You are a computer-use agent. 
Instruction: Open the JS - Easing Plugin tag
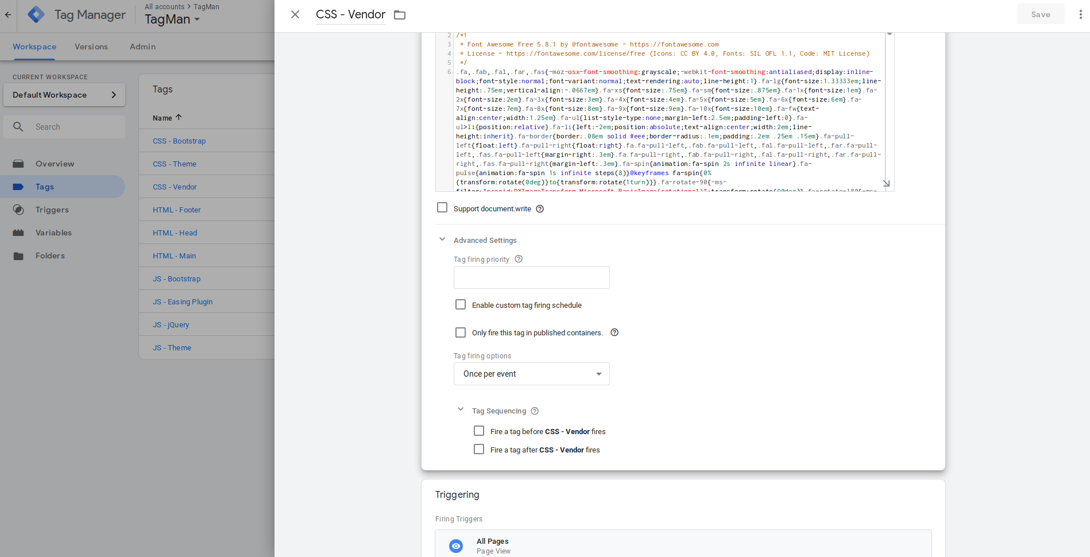(x=183, y=301)
